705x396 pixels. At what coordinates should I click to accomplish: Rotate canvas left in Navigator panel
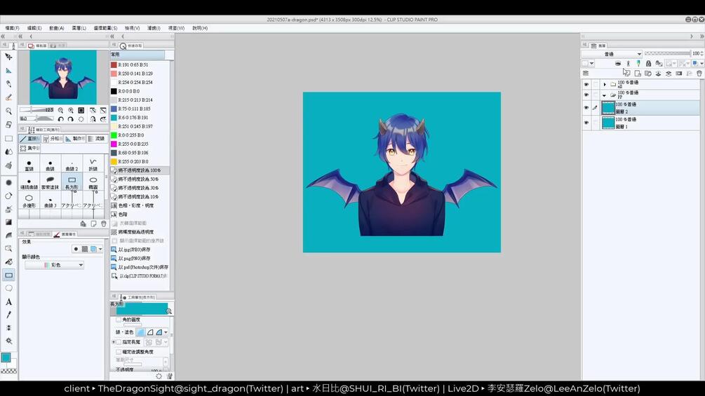[x=61, y=119]
